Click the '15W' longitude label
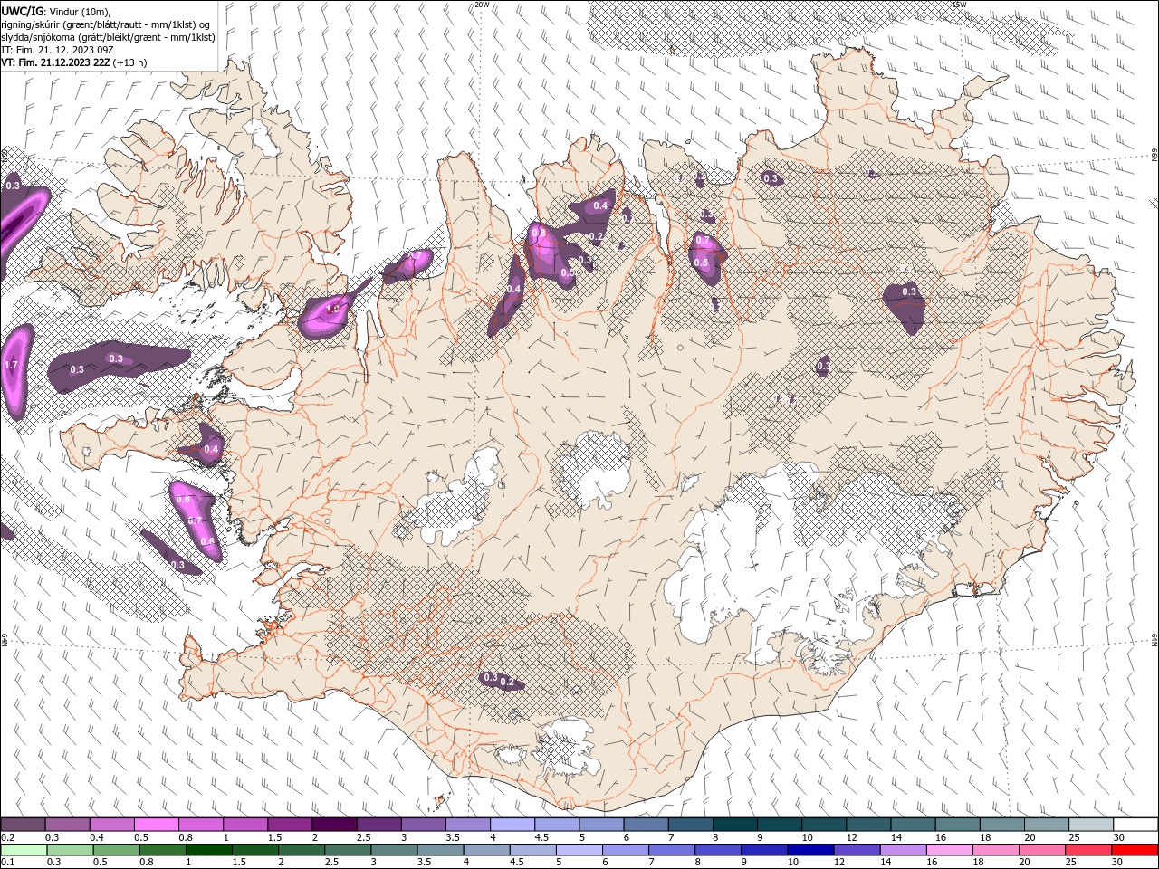The height and width of the screenshot is (869, 1159). 960,5
